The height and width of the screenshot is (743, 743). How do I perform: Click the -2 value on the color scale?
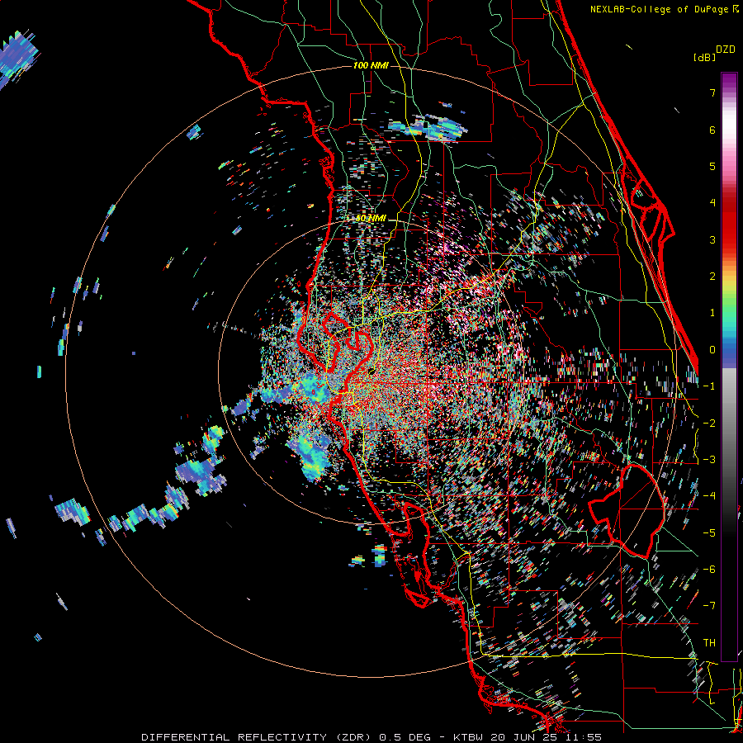click(x=709, y=424)
